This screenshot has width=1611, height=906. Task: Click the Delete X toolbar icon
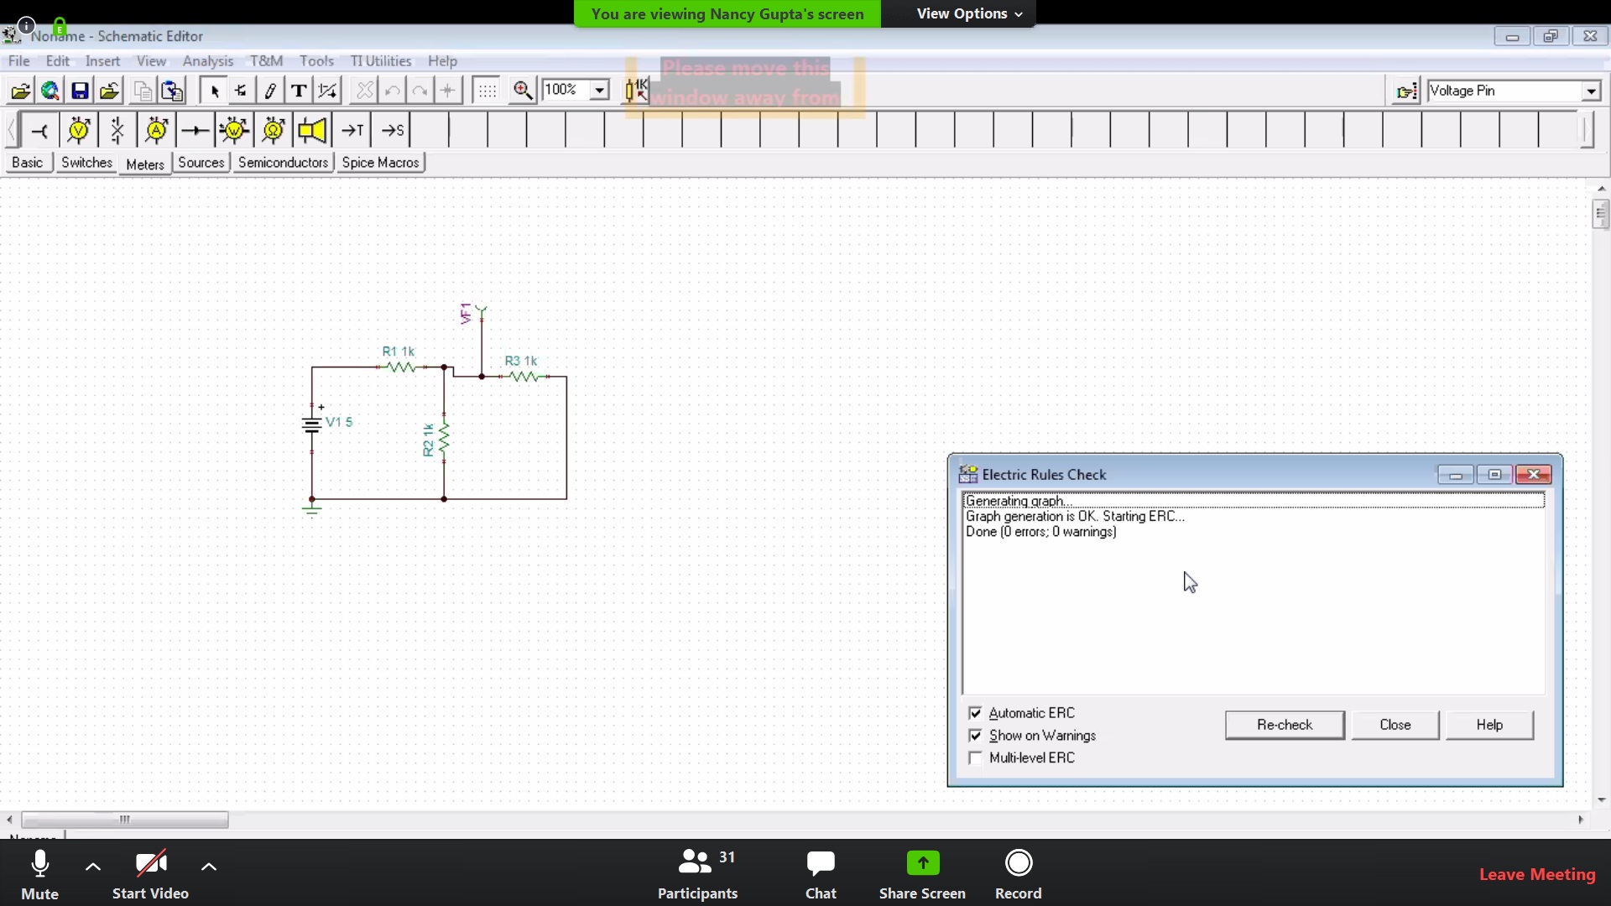click(364, 91)
